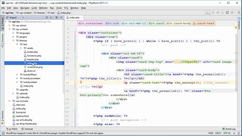Screen dimensions: 242x136
Task: Click the Hide Project panel icon
Action: (x=62, y=18)
